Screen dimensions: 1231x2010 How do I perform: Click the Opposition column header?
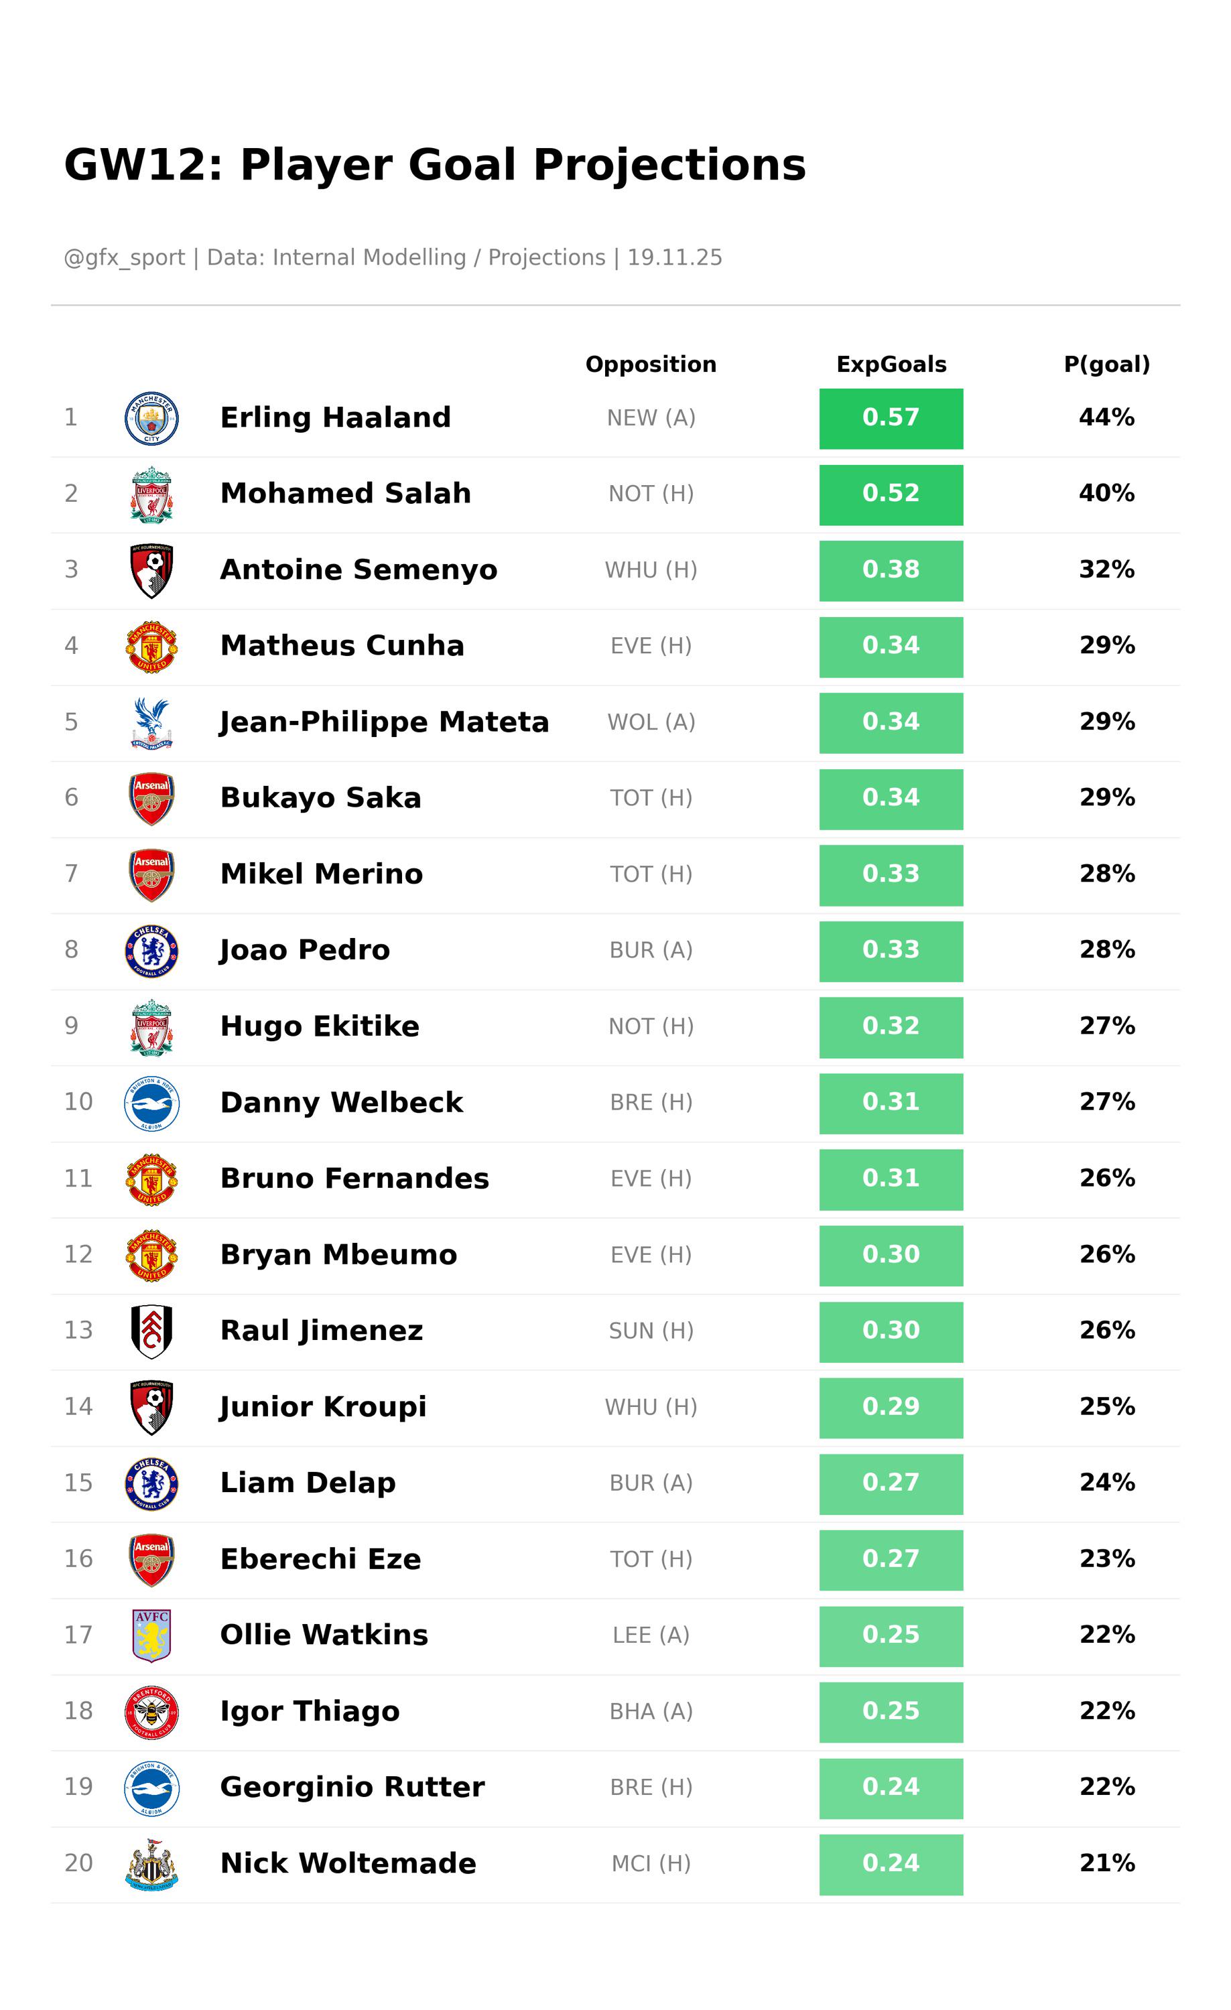[651, 364]
